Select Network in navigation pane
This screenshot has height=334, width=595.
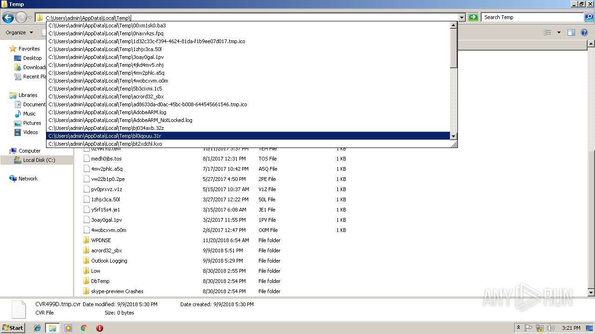tap(28, 179)
